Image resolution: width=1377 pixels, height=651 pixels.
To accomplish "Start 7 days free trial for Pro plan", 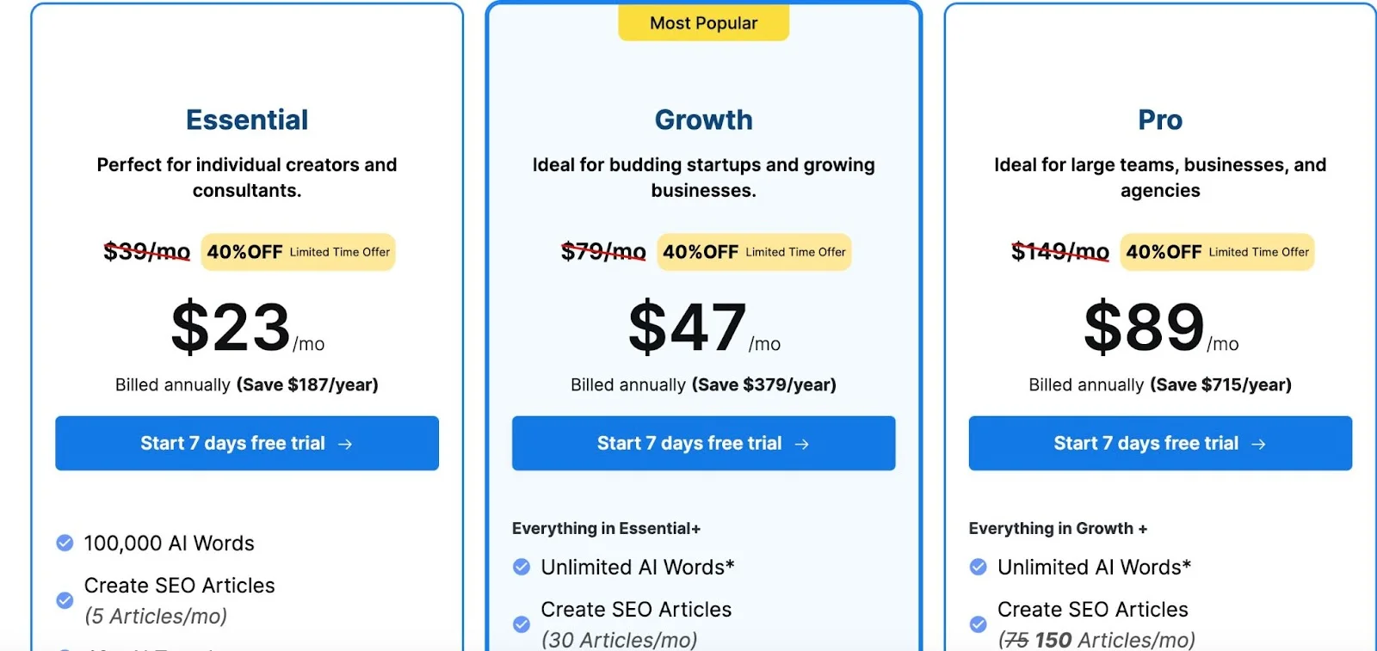I will 1159,443.
